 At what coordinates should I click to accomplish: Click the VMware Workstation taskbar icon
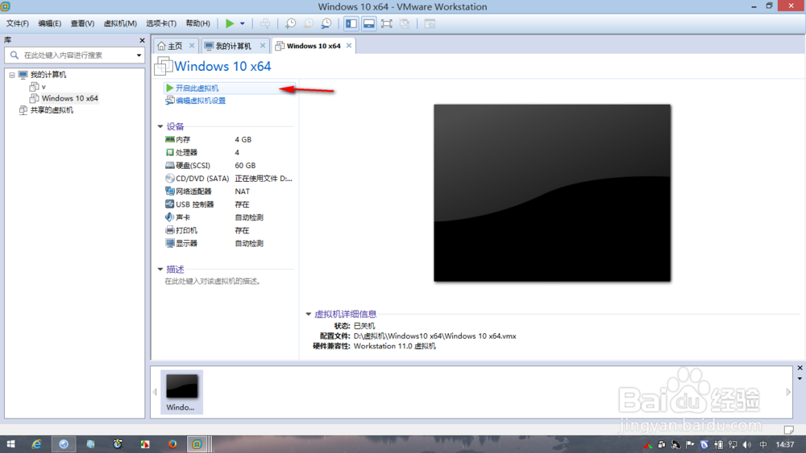(x=197, y=444)
